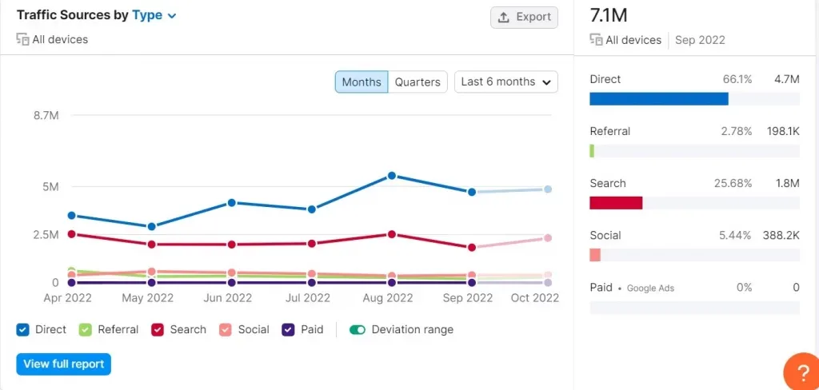Click the blue Direct traffic bar
The image size is (819, 390).
coord(659,99)
